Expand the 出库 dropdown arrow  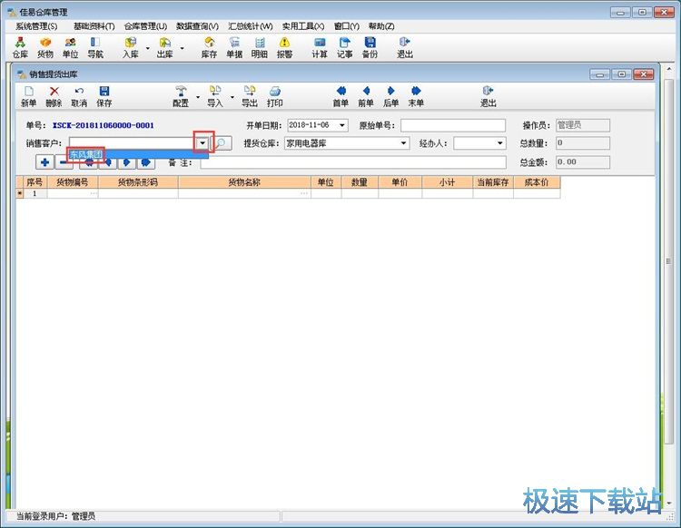point(182,48)
